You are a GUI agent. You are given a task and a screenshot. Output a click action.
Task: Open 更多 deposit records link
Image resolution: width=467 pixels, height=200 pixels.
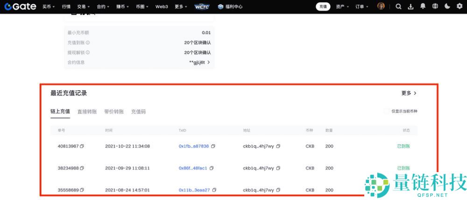point(409,93)
